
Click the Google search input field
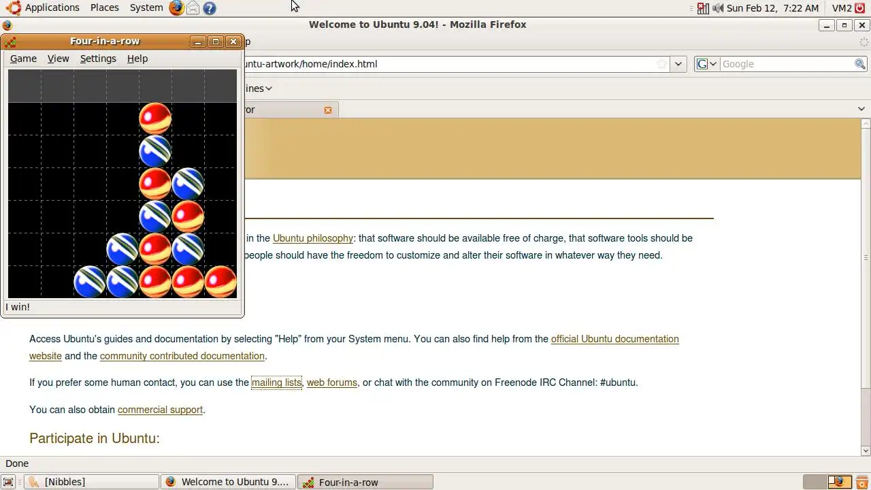click(x=787, y=64)
